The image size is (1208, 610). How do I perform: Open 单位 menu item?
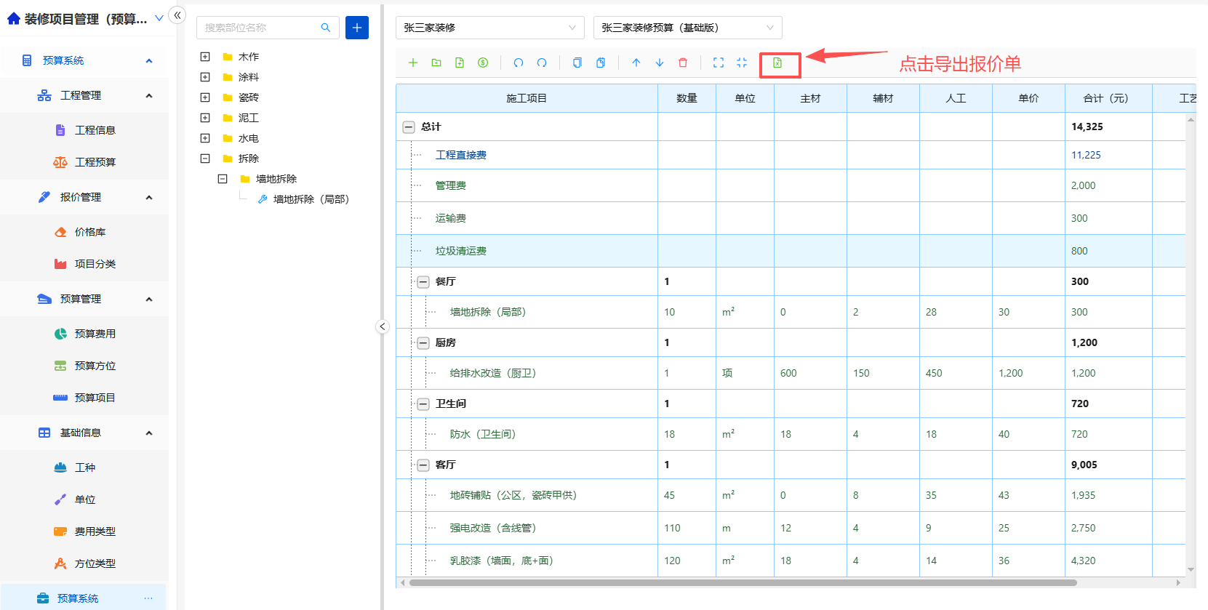(x=84, y=499)
